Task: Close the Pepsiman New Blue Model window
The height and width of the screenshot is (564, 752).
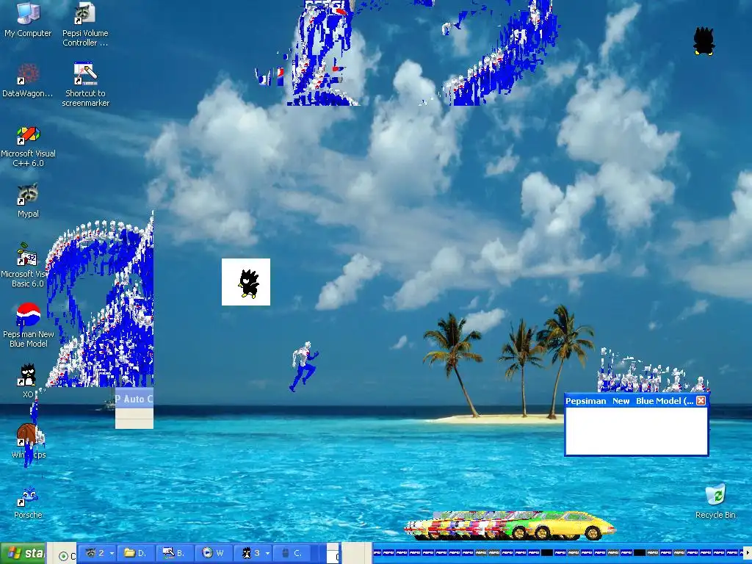Action: pyautogui.click(x=701, y=400)
